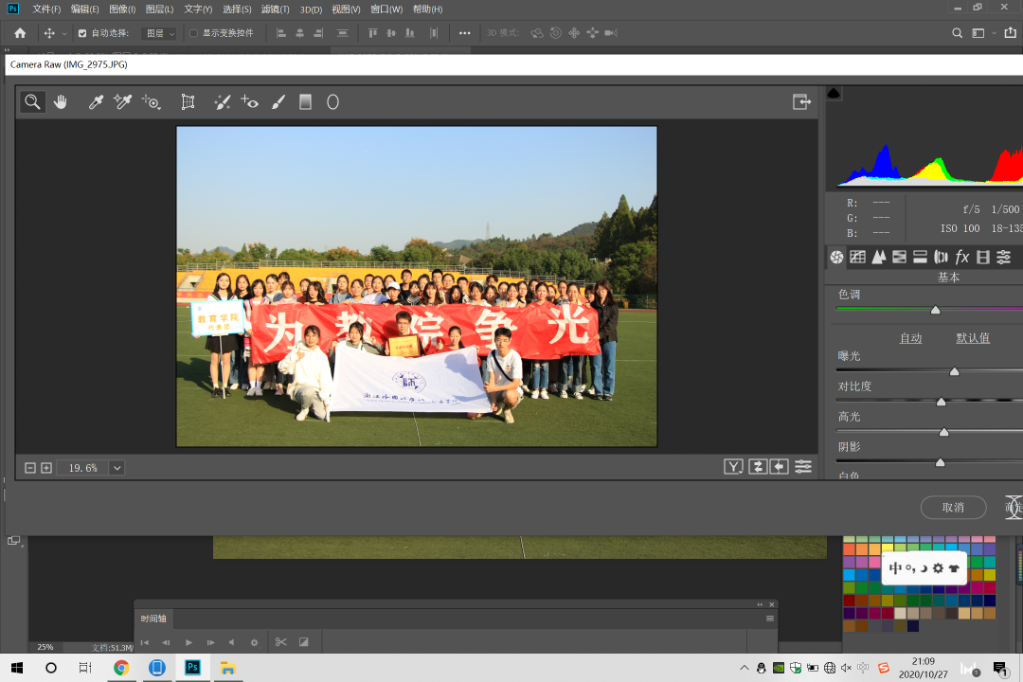Viewport: 1023px width, 682px height.
Task: Expand the 19.6% zoom level dropdown
Action: pyautogui.click(x=117, y=468)
